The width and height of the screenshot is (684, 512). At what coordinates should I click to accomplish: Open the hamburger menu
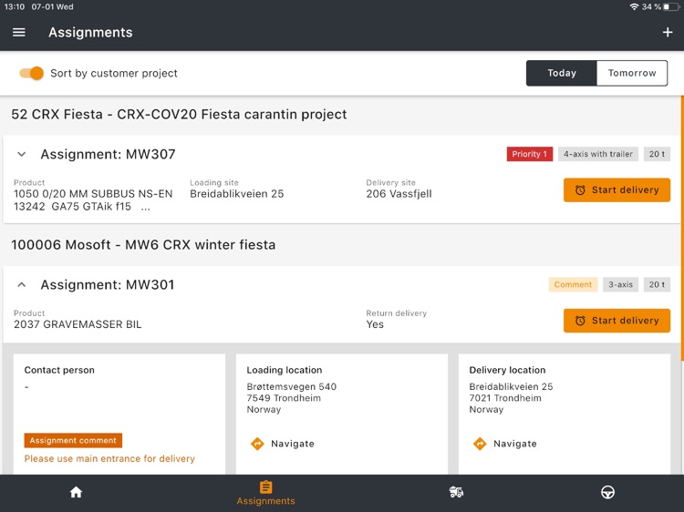click(19, 32)
